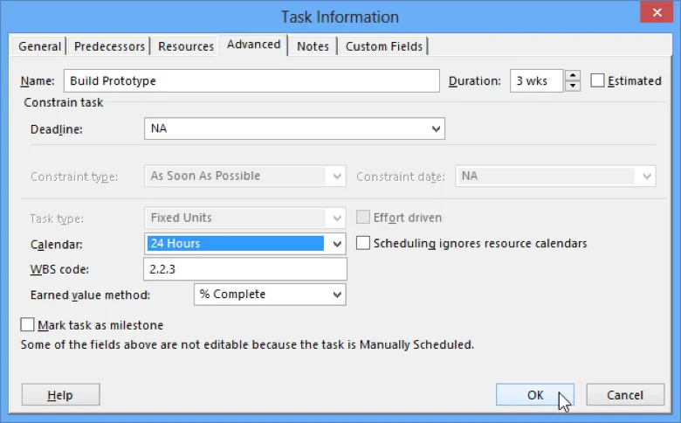Select the Custom Fields tab
Screen dimensions: 681x423
coord(383,46)
